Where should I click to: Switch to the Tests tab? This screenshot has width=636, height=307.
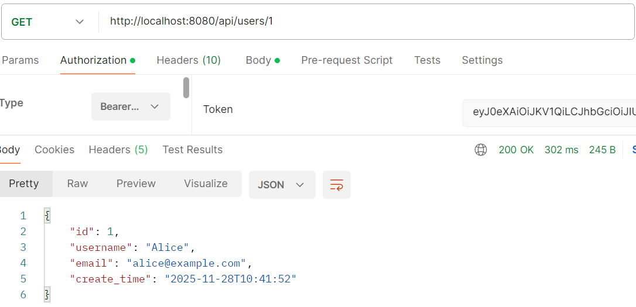427,60
